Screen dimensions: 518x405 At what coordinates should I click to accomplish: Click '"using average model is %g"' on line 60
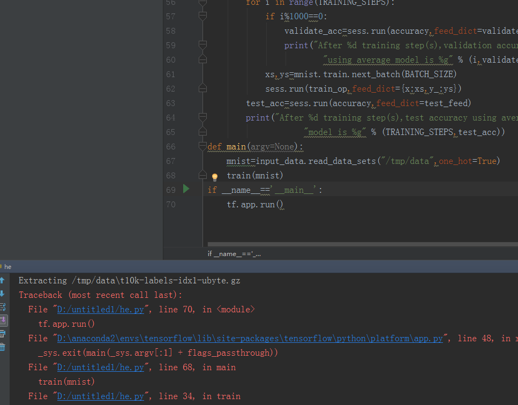click(388, 60)
